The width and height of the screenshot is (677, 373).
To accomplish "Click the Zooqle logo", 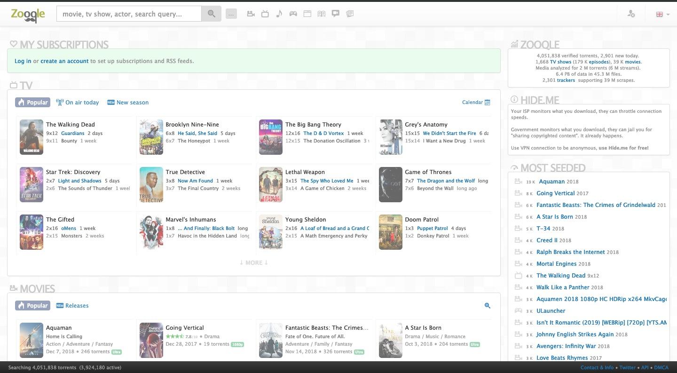I will (28, 15).
